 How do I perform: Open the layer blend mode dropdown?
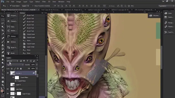15,65
